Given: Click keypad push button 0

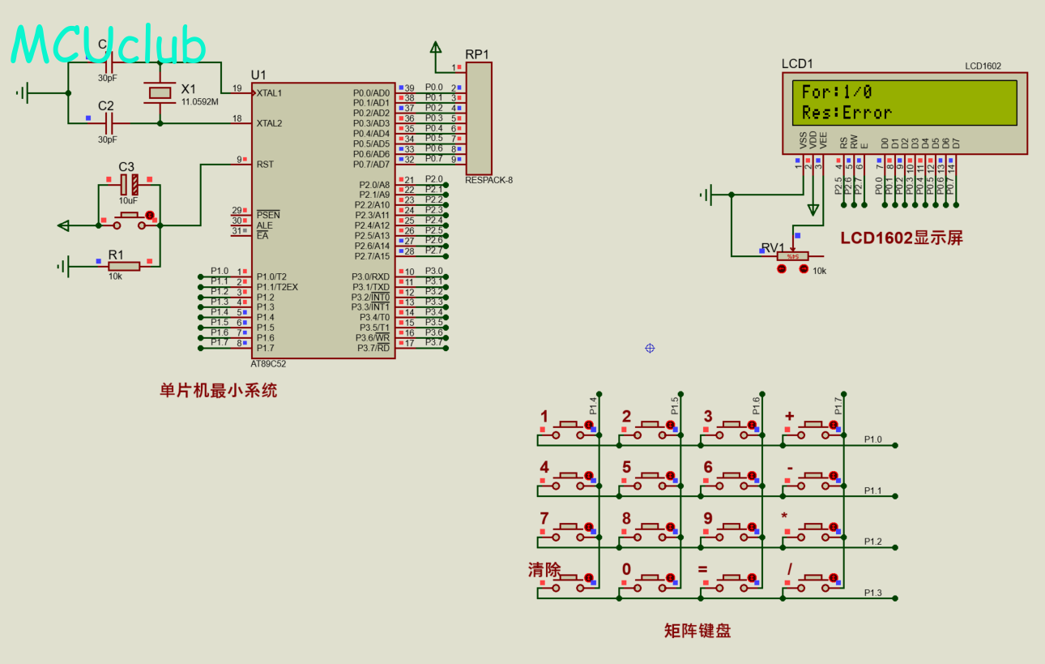Looking at the screenshot, I should (649, 583).
